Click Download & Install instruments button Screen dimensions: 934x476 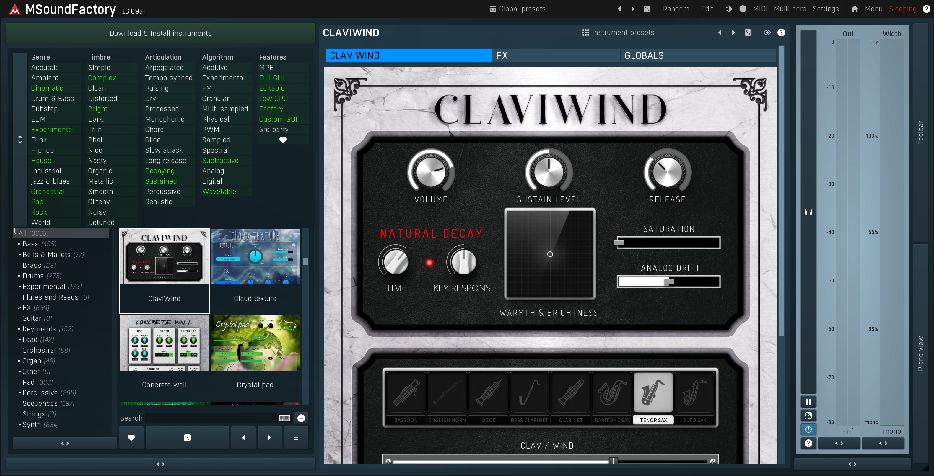point(160,33)
